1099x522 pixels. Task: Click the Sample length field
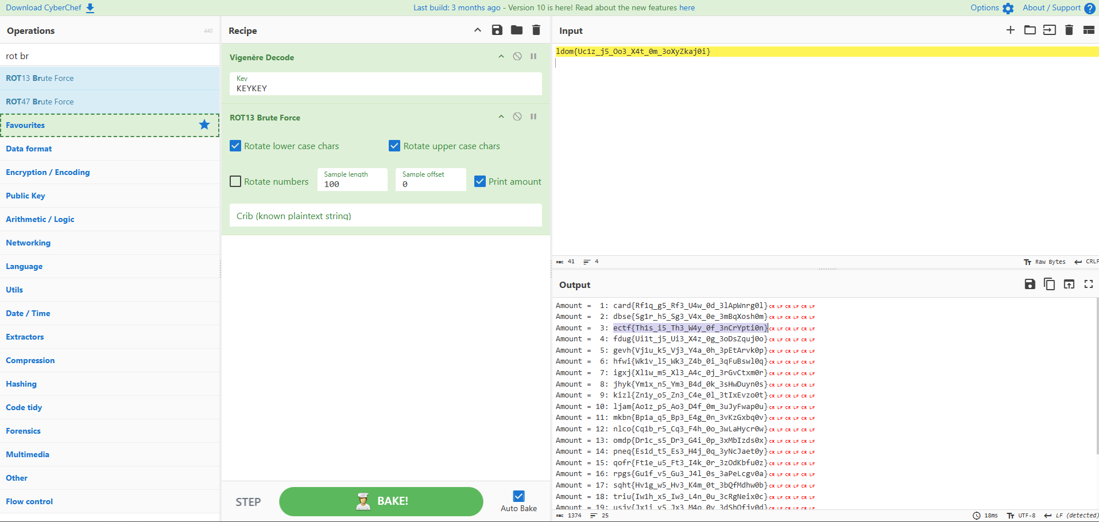point(353,180)
